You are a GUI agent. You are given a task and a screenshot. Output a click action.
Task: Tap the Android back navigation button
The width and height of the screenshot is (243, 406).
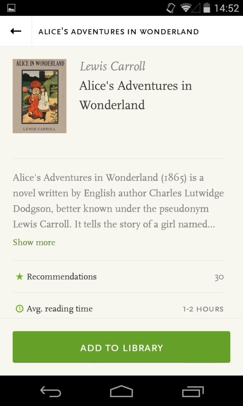tap(50, 391)
